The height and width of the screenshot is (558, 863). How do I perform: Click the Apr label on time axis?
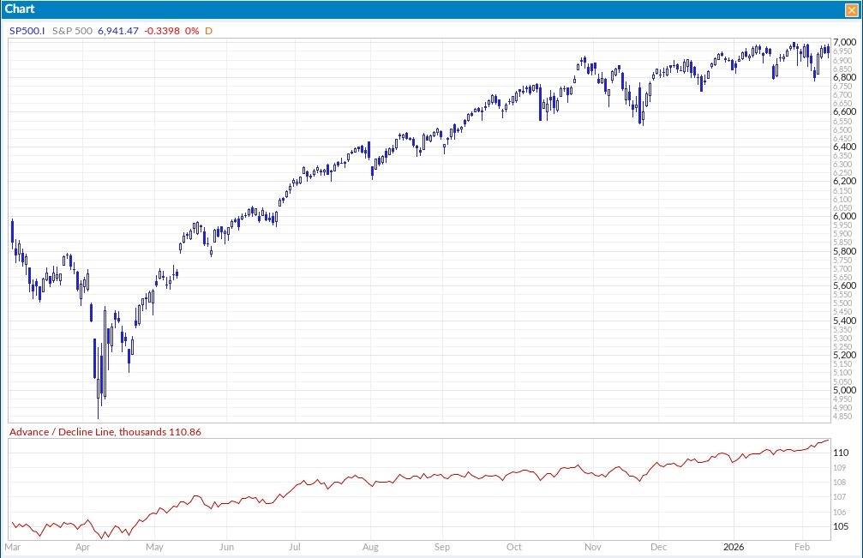tap(83, 546)
